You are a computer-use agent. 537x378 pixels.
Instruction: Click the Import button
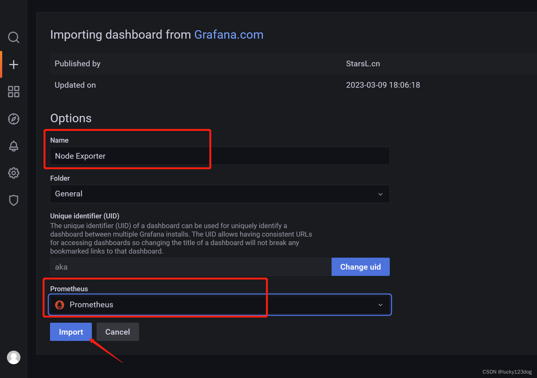click(x=71, y=332)
